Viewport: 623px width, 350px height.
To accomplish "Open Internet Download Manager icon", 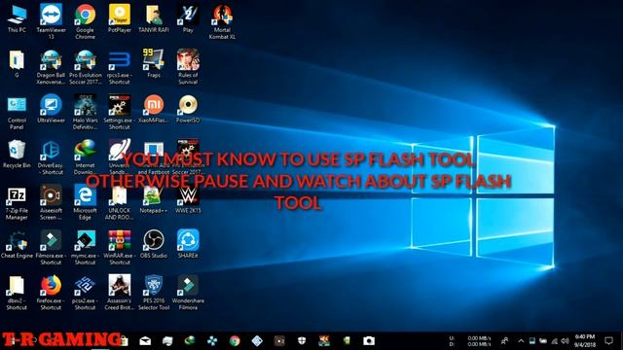I will click(x=85, y=157).
